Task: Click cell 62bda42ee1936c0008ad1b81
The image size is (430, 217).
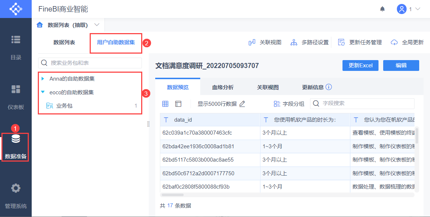Action: (210, 146)
